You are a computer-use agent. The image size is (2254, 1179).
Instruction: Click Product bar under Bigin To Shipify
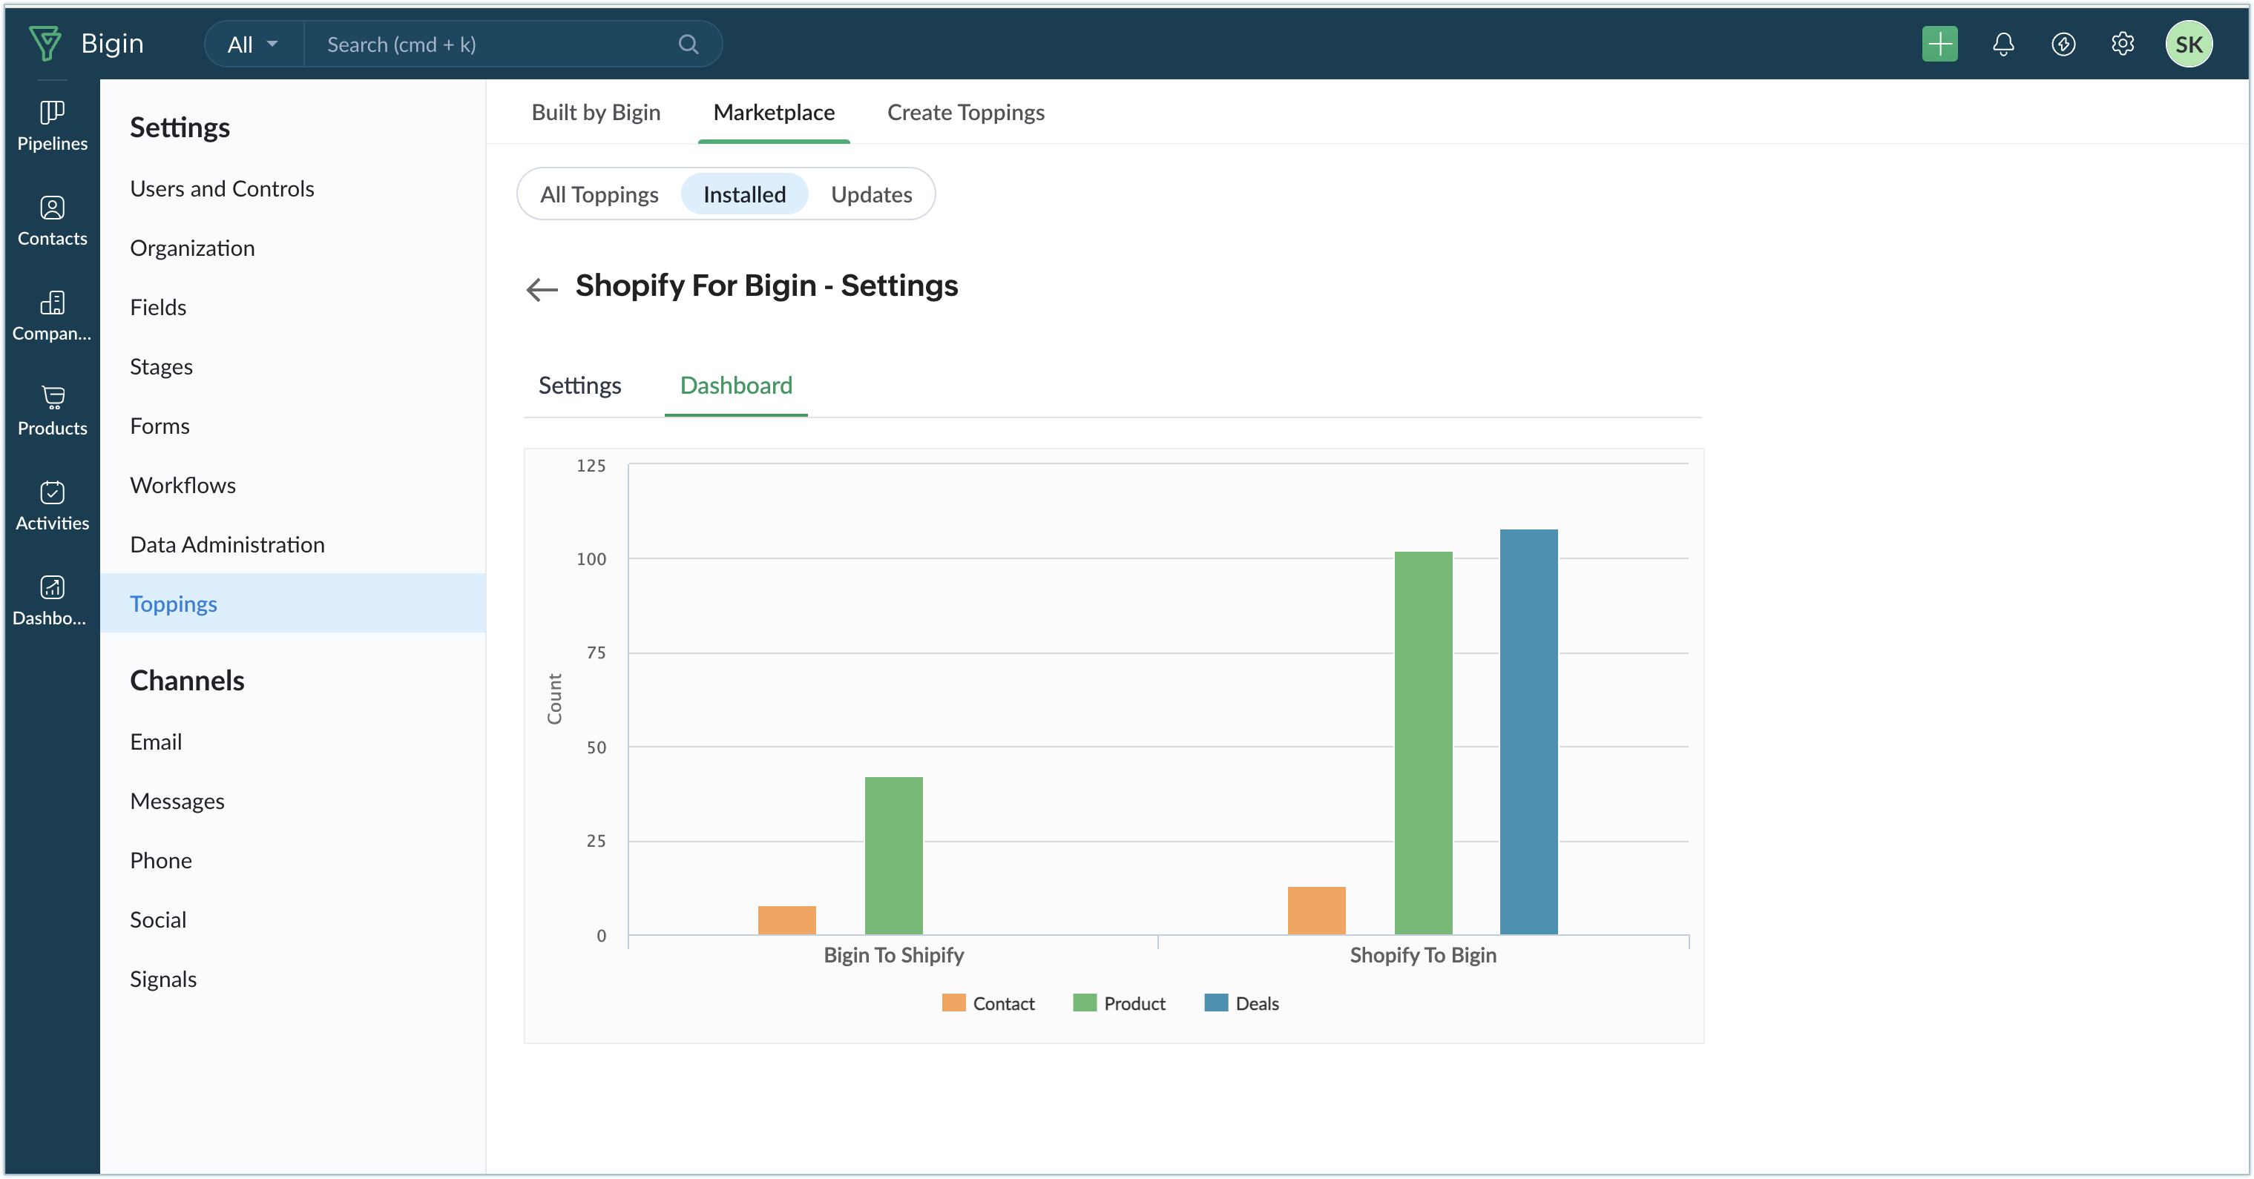pos(893,856)
